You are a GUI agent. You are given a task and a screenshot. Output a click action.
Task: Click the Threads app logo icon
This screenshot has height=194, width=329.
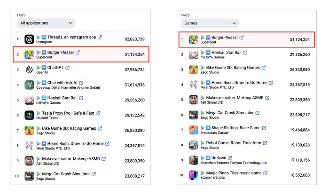(29, 39)
